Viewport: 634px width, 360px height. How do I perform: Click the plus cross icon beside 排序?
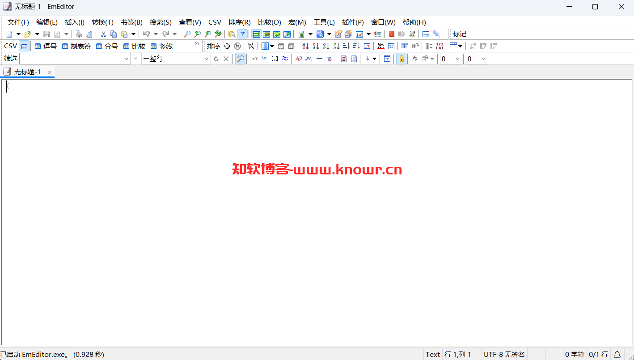(227, 46)
